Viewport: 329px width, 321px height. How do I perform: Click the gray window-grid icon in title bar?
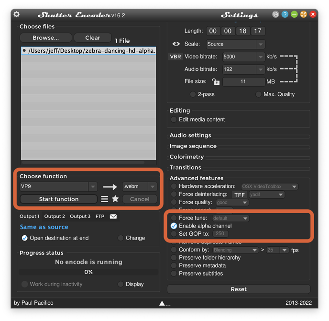pyautogui.click(x=275, y=14)
